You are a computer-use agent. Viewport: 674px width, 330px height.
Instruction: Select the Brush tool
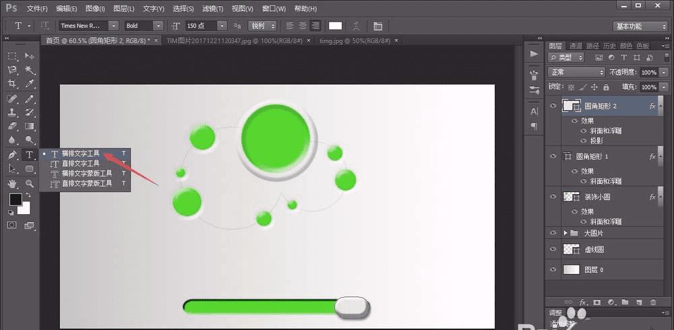pos(29,99)
